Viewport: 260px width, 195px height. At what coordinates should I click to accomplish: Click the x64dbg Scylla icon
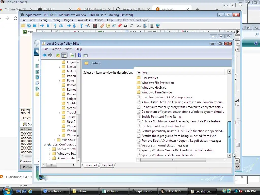[95, 26]
